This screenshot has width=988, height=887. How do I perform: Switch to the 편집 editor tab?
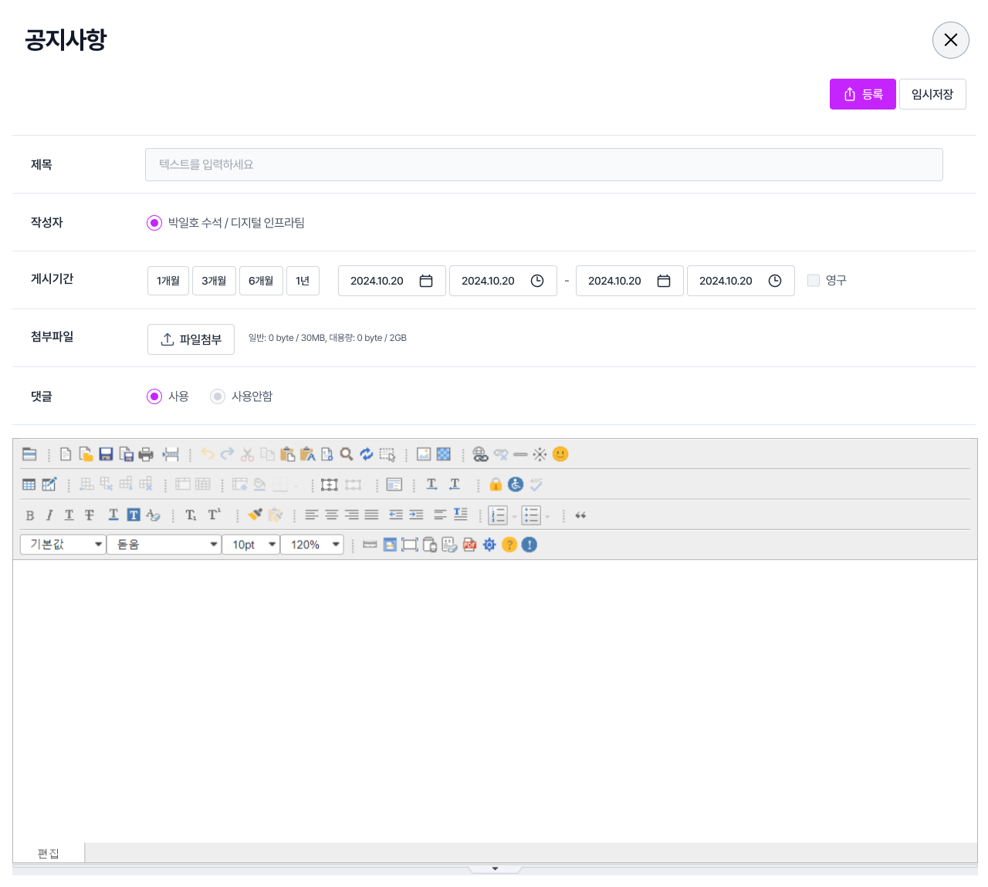(x=48, y=853)
